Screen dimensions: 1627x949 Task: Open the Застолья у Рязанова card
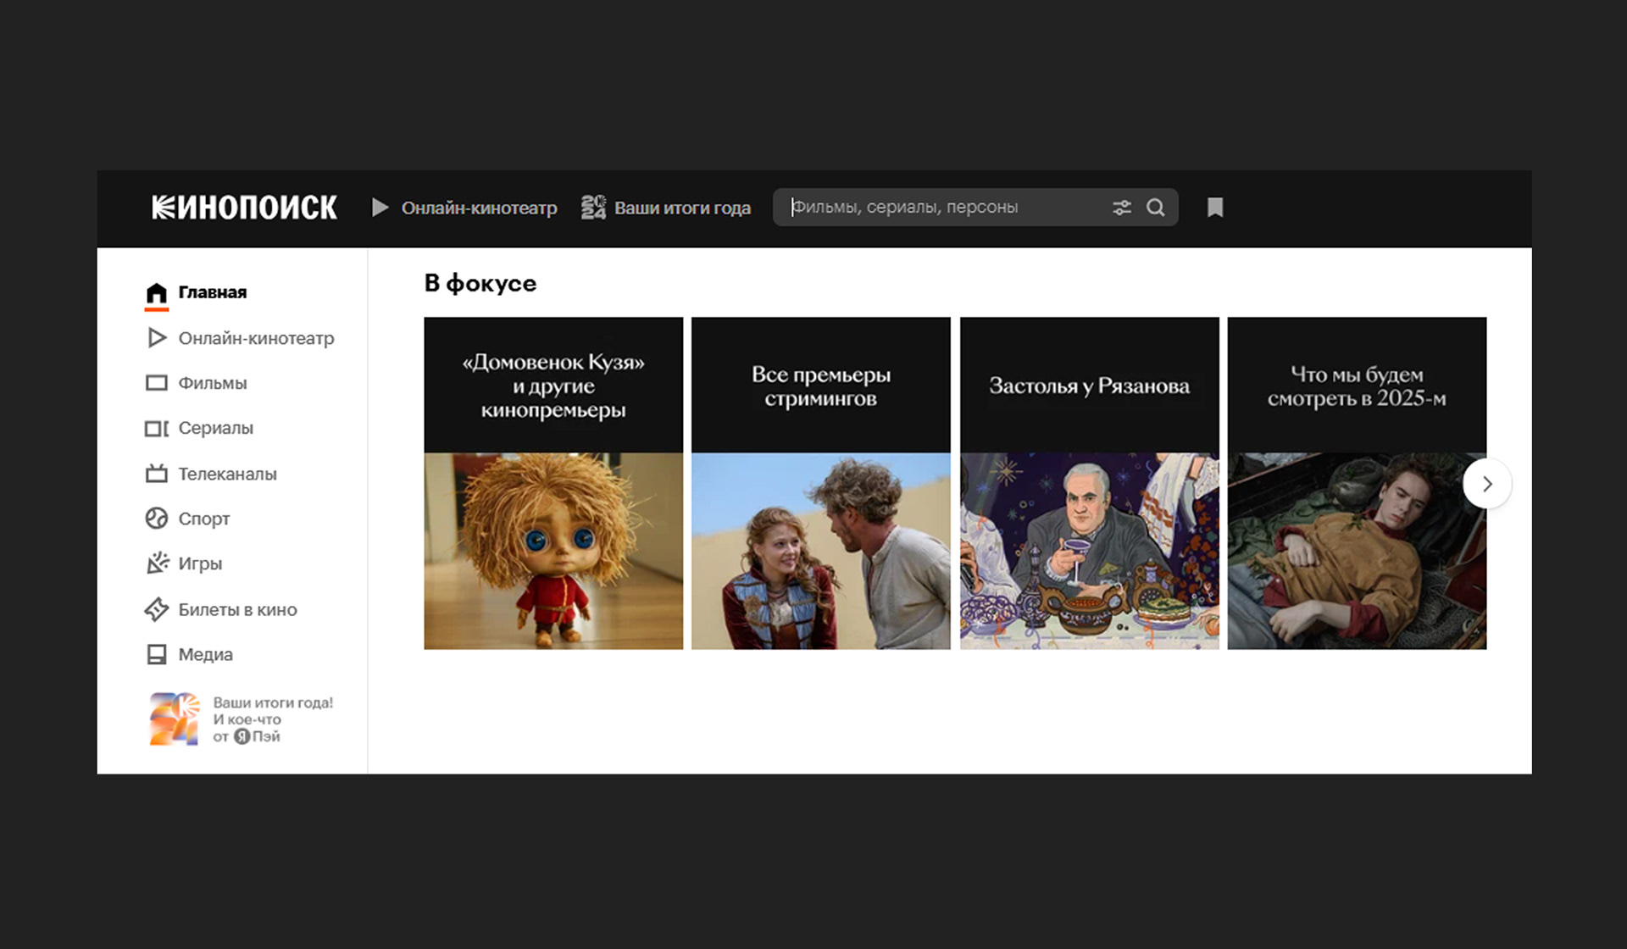(1090, 483)
